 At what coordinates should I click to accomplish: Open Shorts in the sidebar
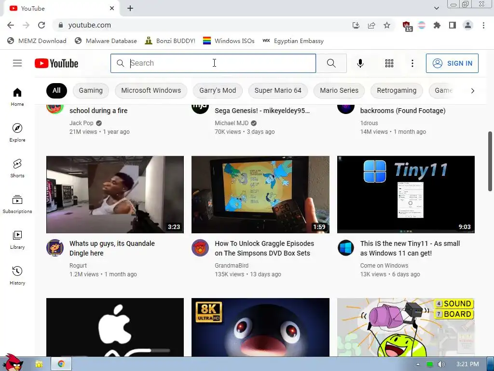coord(17,169)
